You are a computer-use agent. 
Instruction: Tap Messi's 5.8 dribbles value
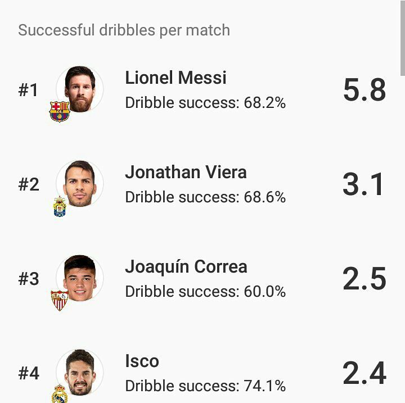[364, 89]
